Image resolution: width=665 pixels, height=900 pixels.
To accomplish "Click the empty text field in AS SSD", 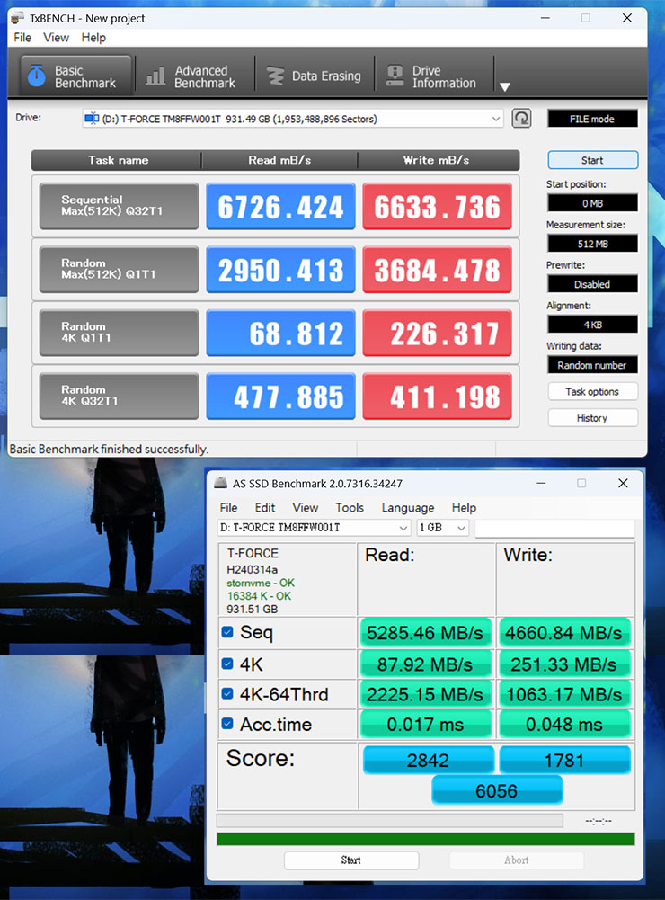I will point(554,528).
